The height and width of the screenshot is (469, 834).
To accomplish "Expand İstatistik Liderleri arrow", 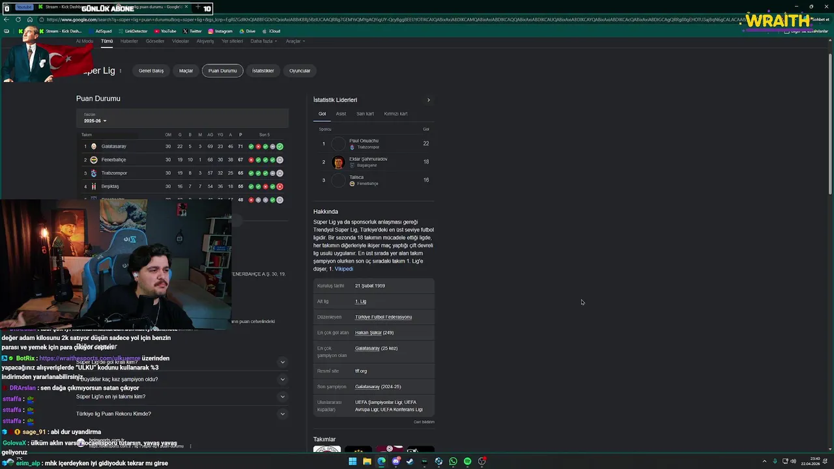I will click(428, 100).
